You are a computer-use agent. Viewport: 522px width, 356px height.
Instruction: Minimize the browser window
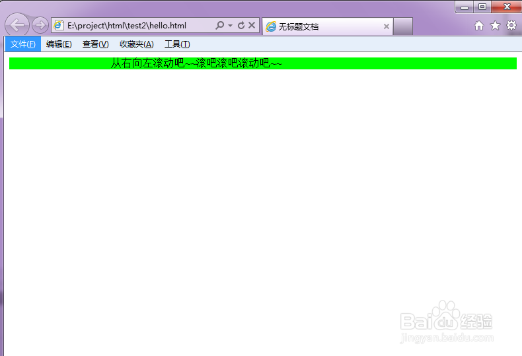tap(465, 7)
